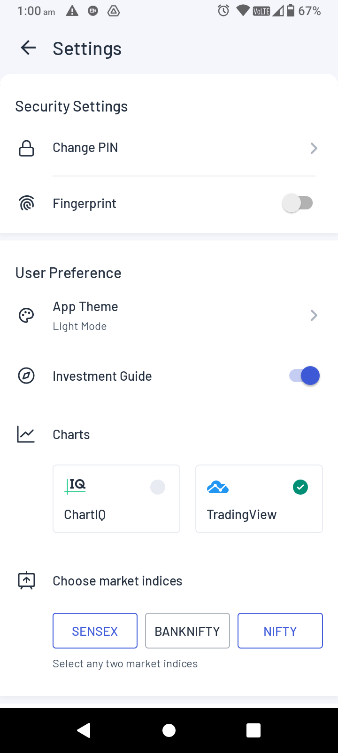
Task: Deselect the NIFTY market index
Action: click(280, 631)
